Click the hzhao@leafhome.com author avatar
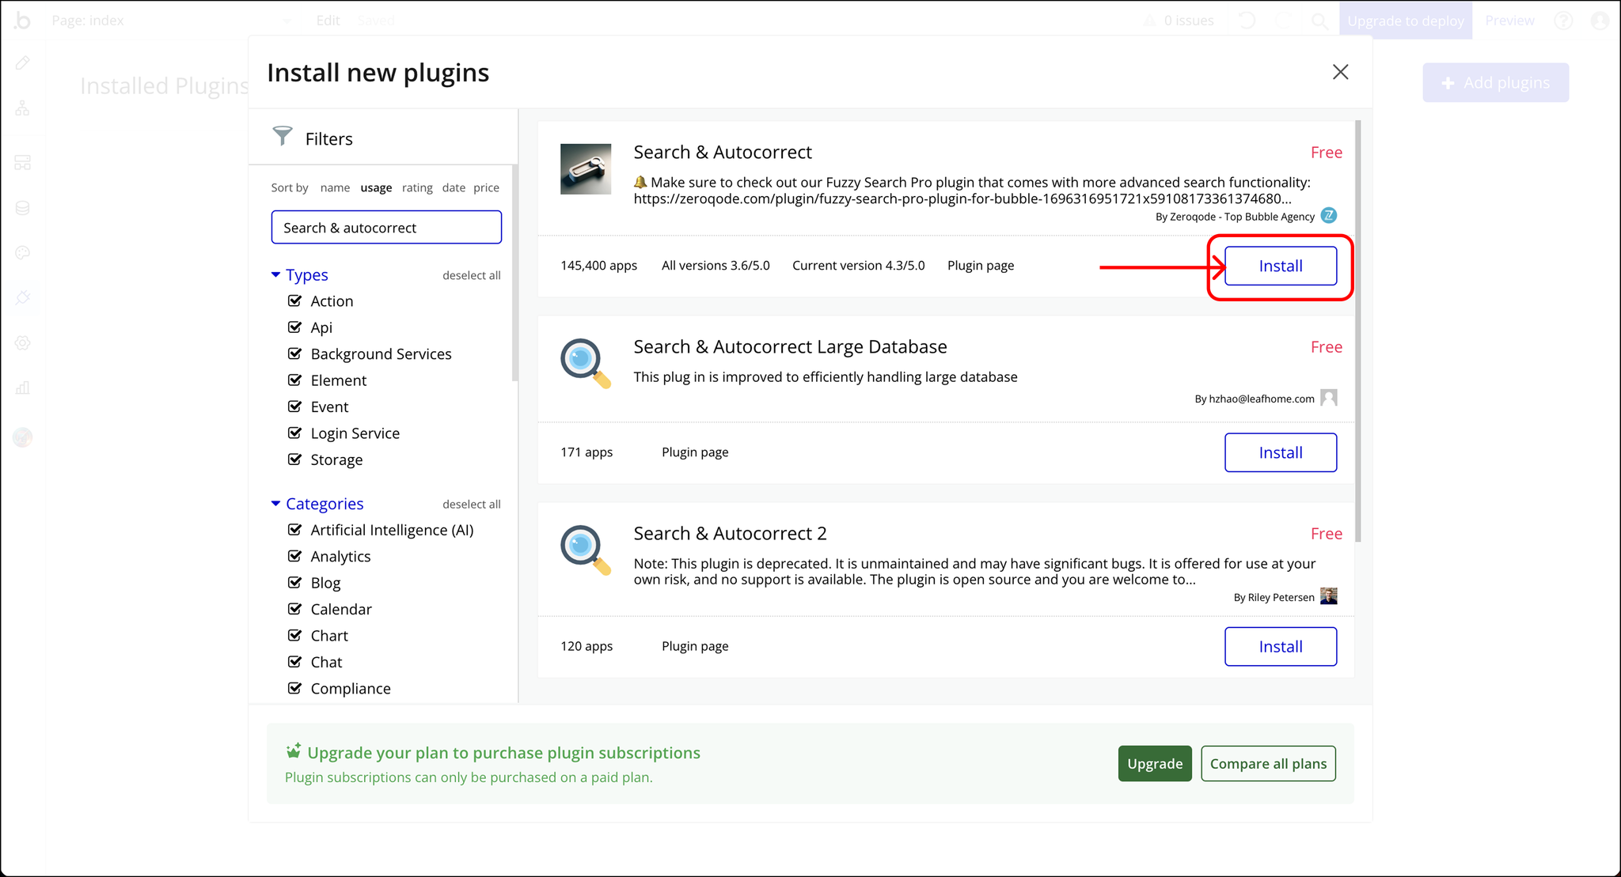Image resolution: width=1621 pixels, height=877 pixels. click(1329, 398)
